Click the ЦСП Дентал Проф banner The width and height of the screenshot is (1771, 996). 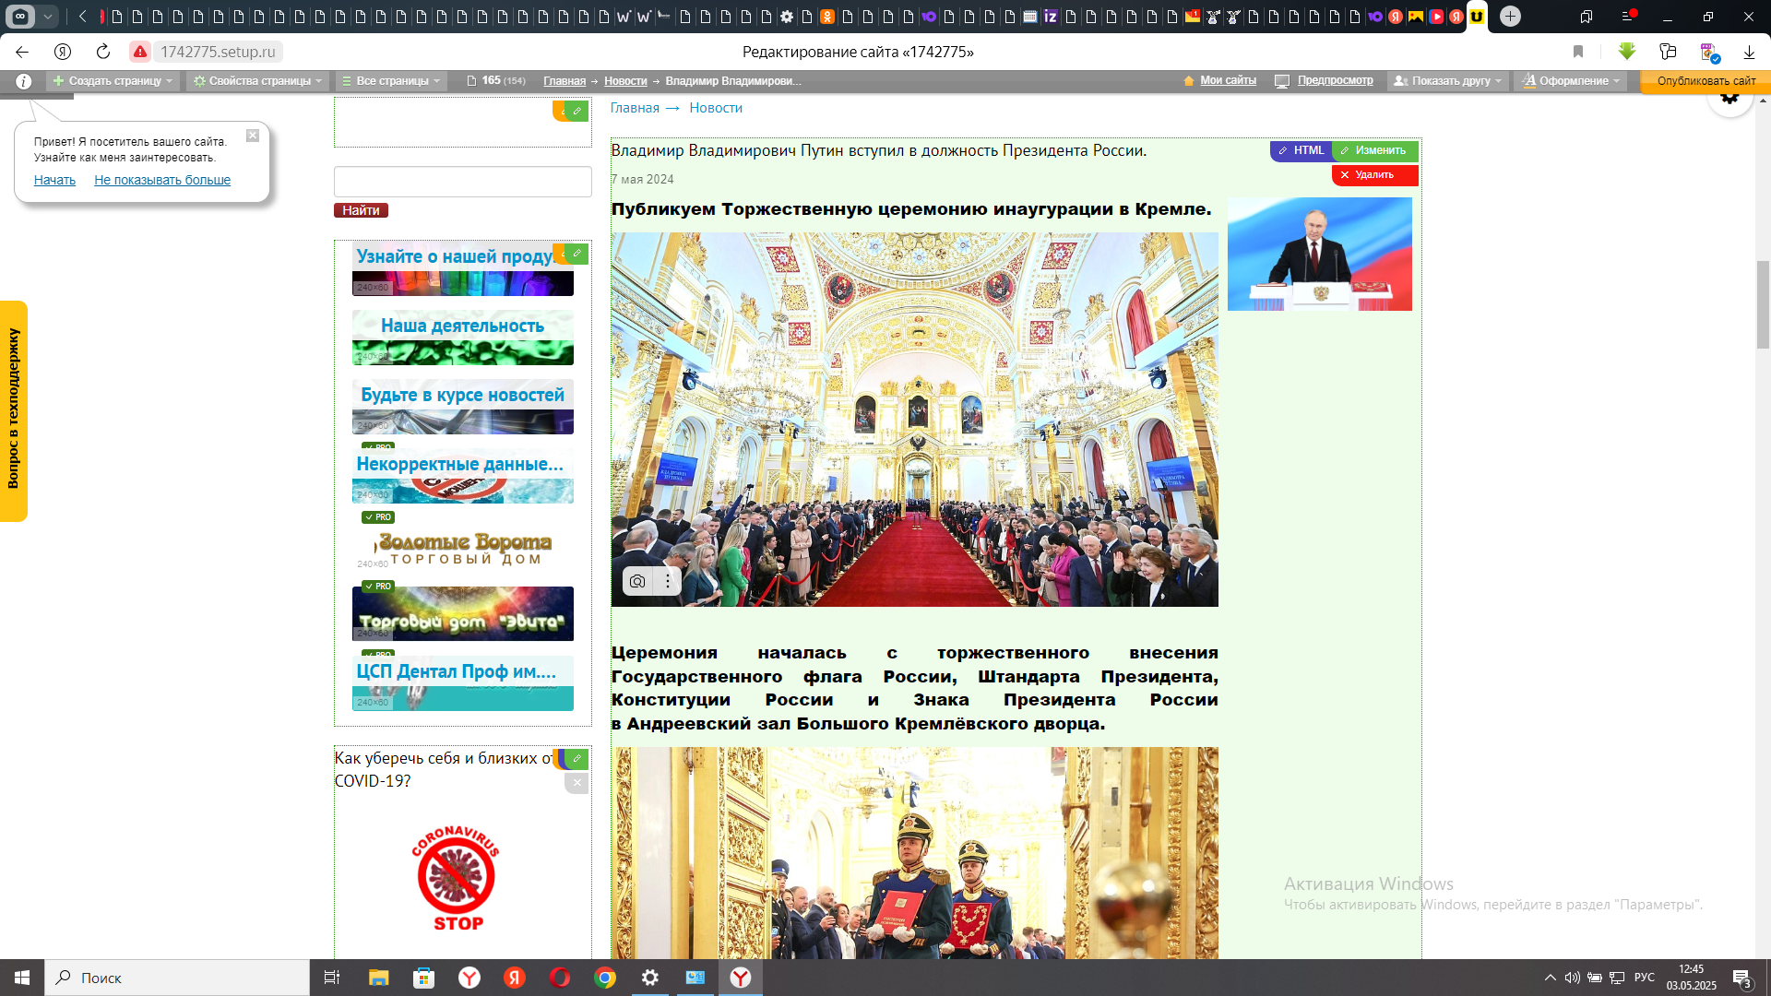(x=463, y=683)
